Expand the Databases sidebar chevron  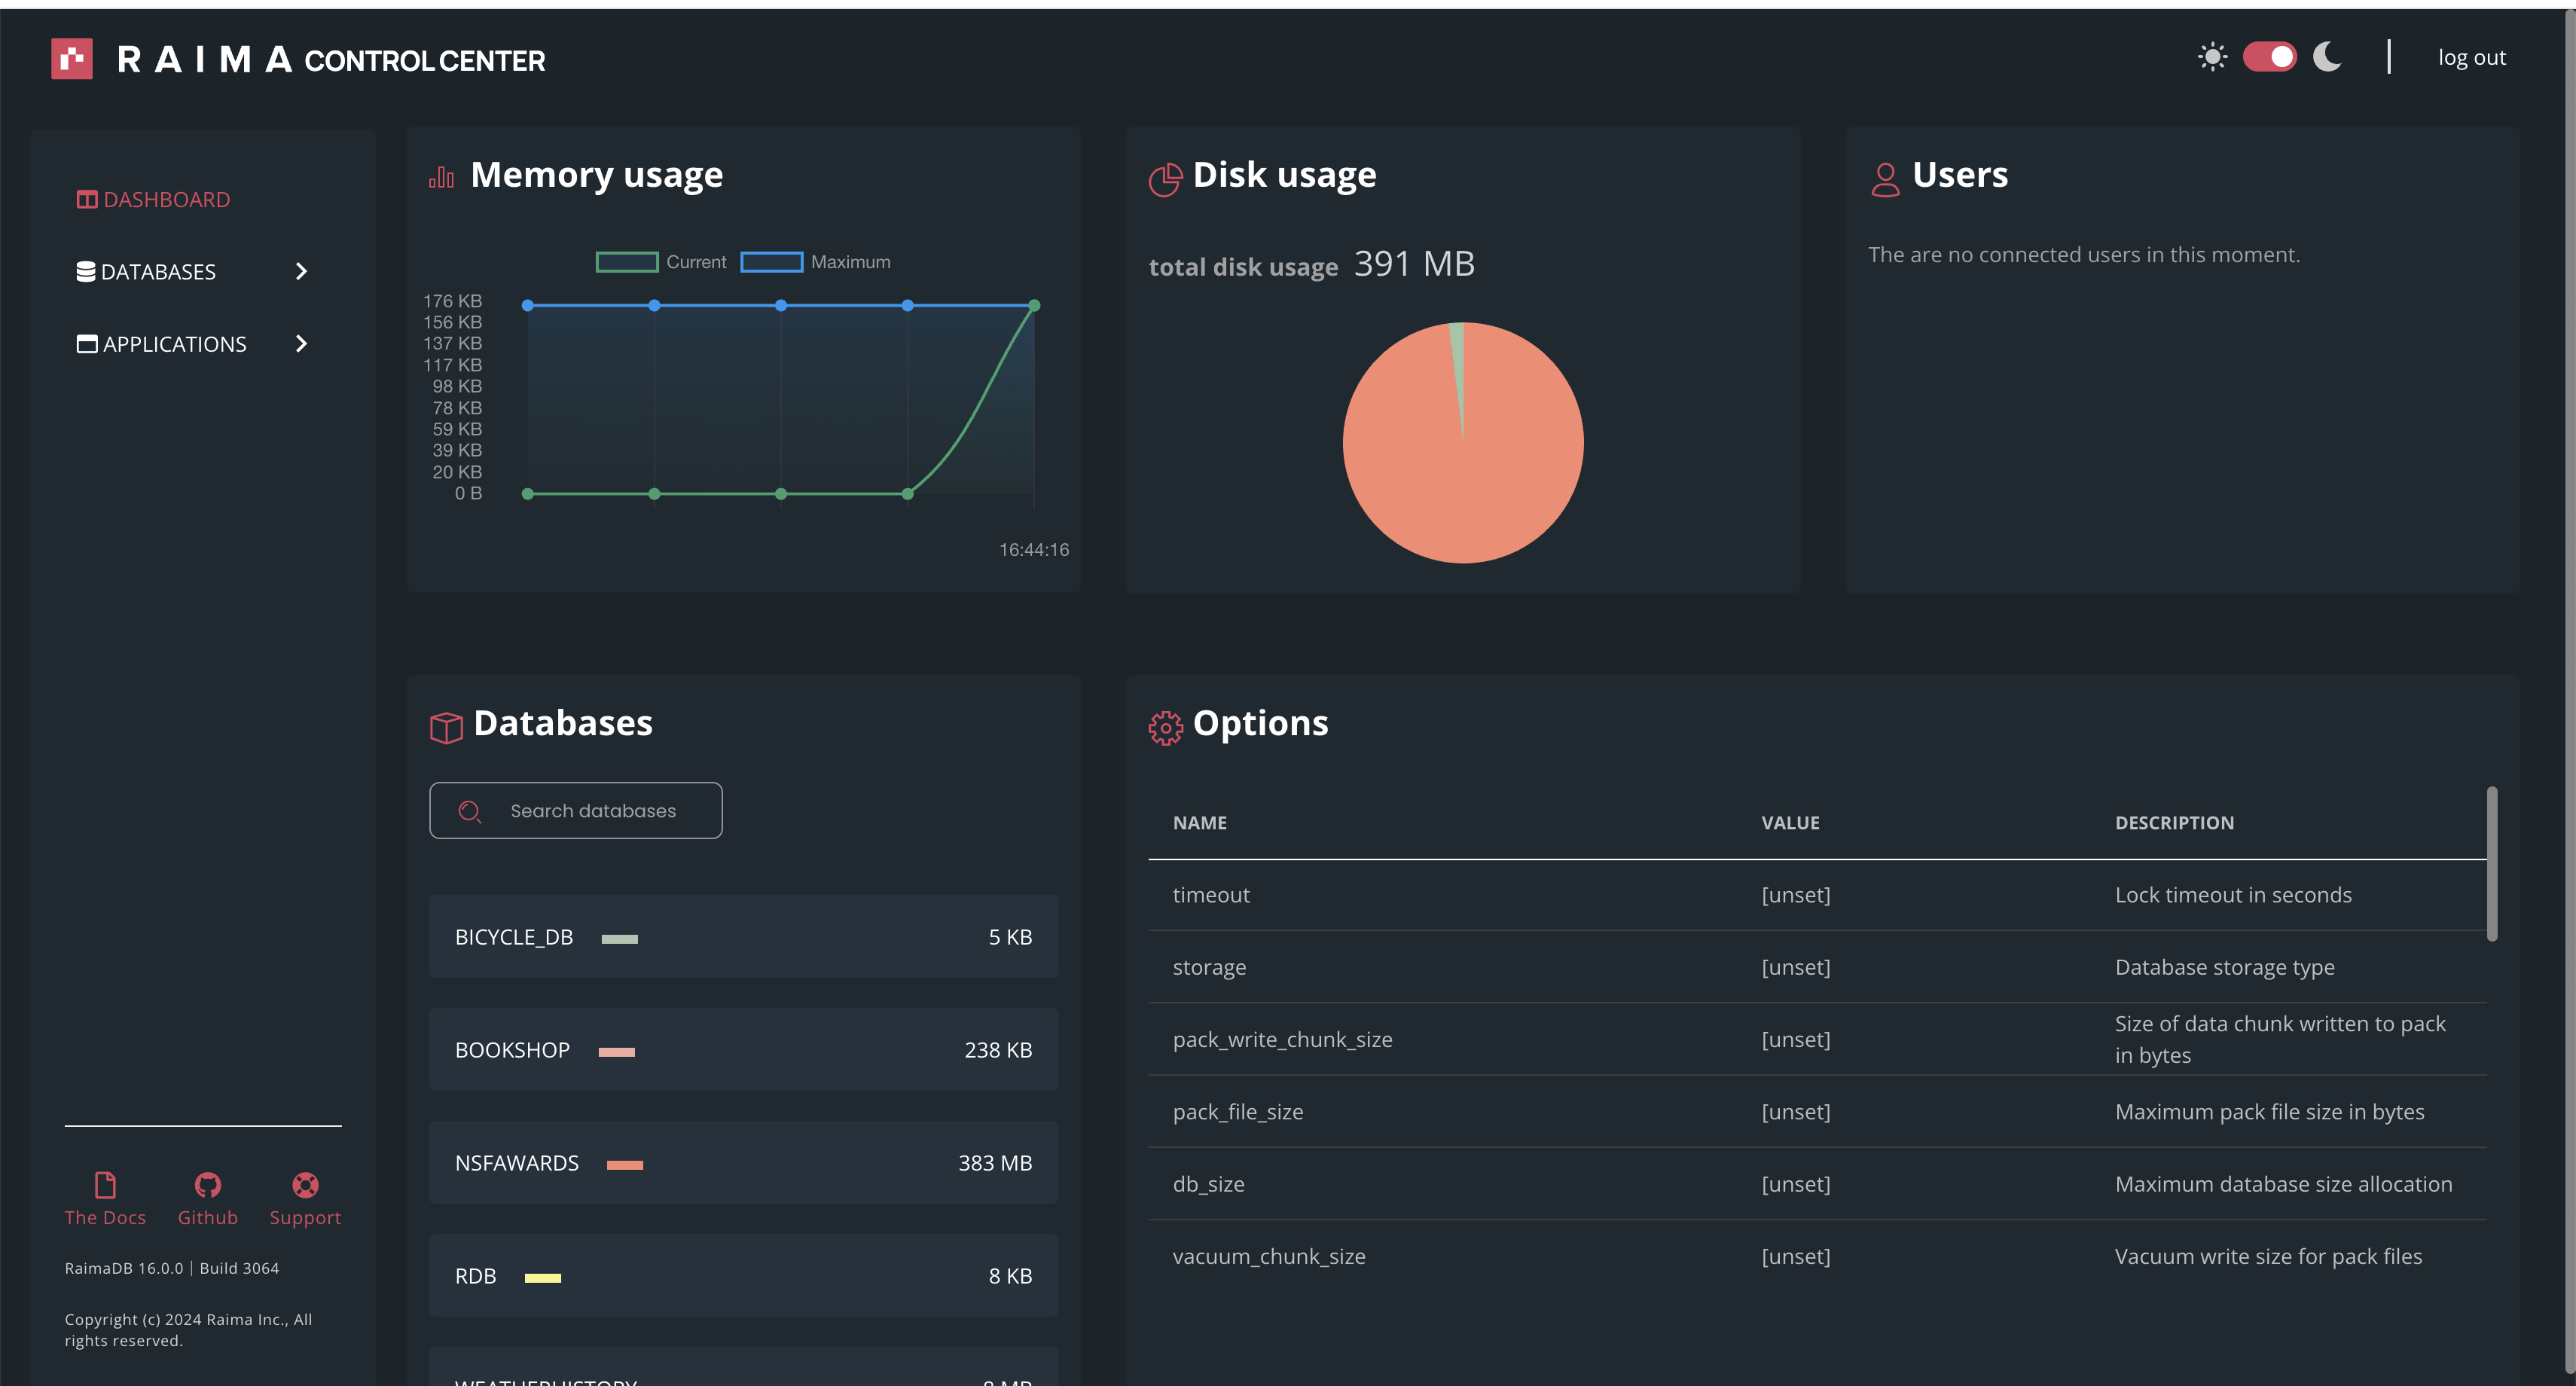301,271
